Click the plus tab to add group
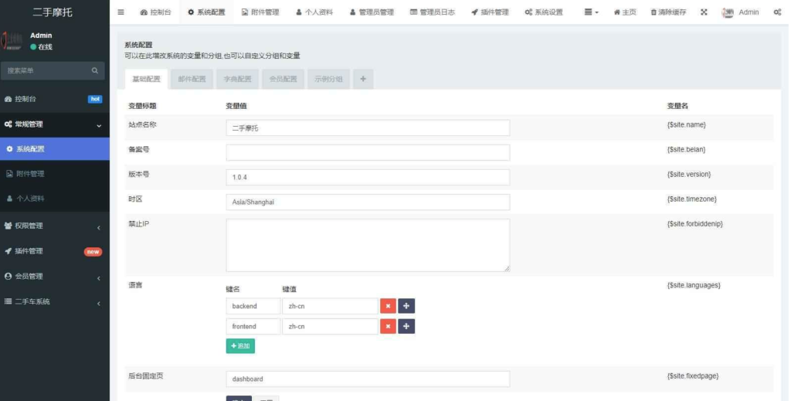The image size is (791, 401). tap(363, 79)
